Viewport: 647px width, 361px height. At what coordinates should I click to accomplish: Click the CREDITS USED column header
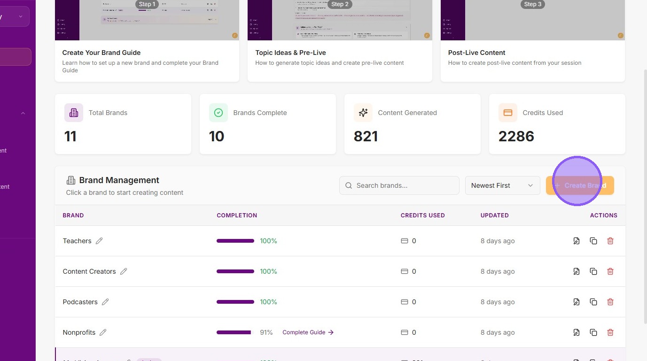tap(423, 215)
